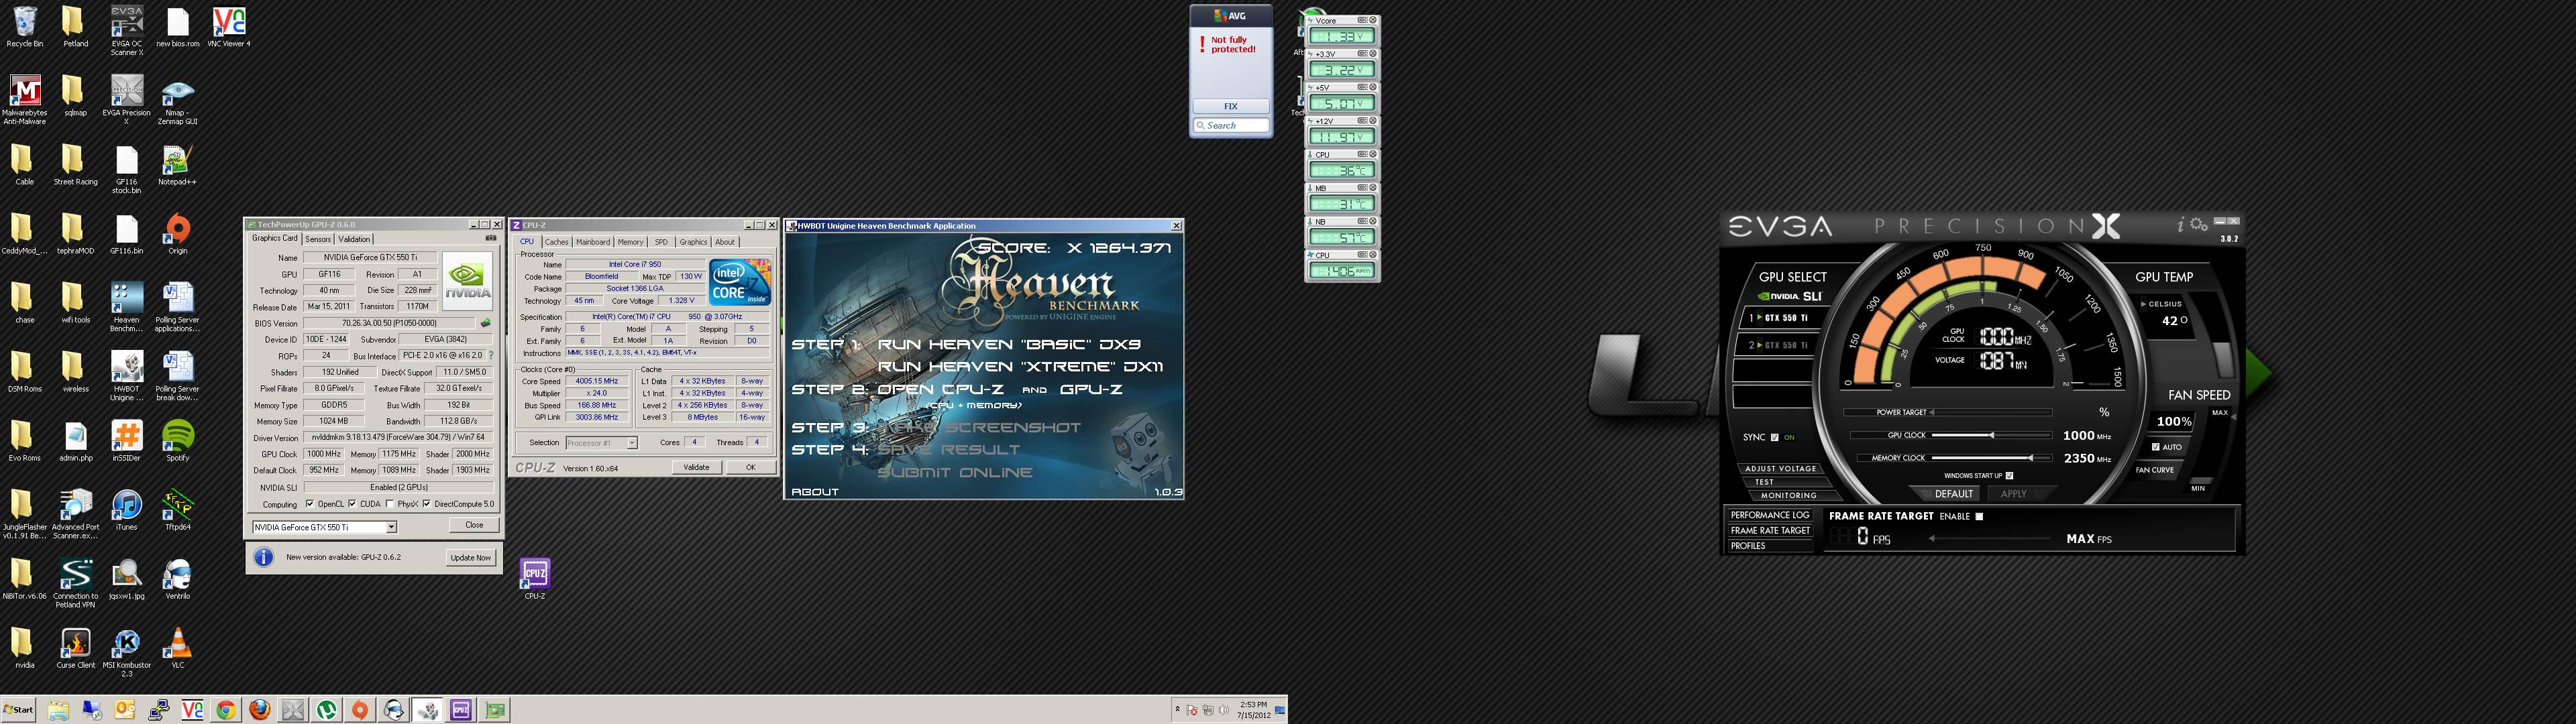Open the PERFORMANCE LOG tab in Precision X
Image resolution: width=2576 pixels, height=724 pixels.
(1770, 515)
